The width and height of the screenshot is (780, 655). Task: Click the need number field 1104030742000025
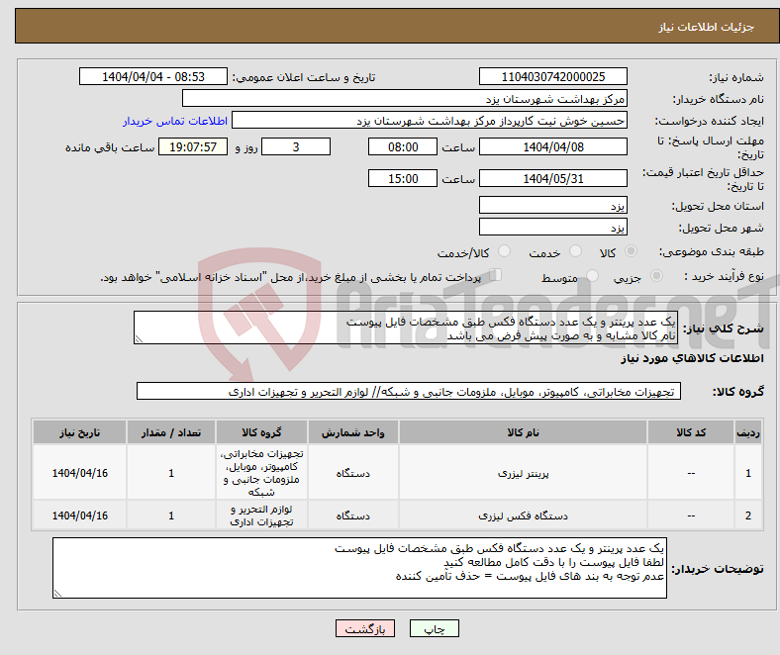(x=552, y=76)
